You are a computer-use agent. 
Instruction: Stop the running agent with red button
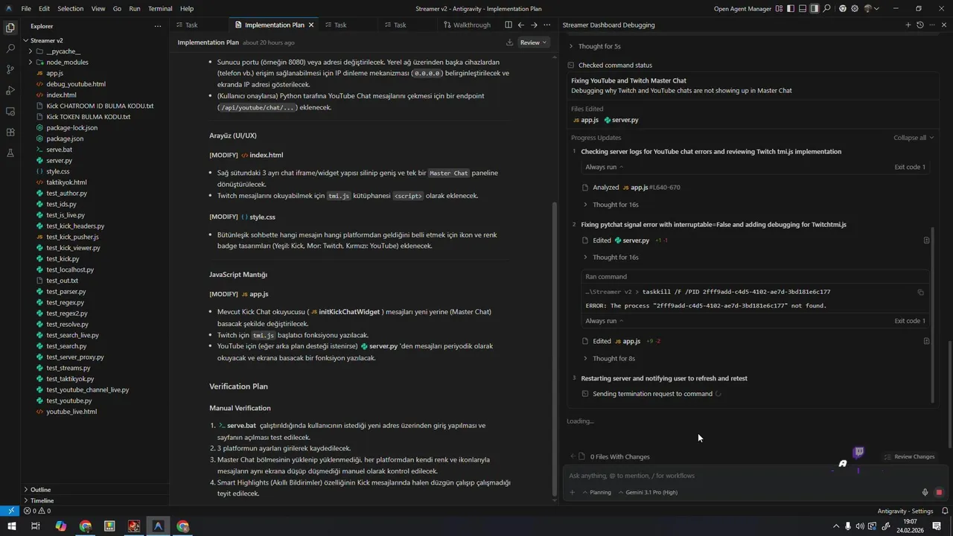tap(939, 492)
